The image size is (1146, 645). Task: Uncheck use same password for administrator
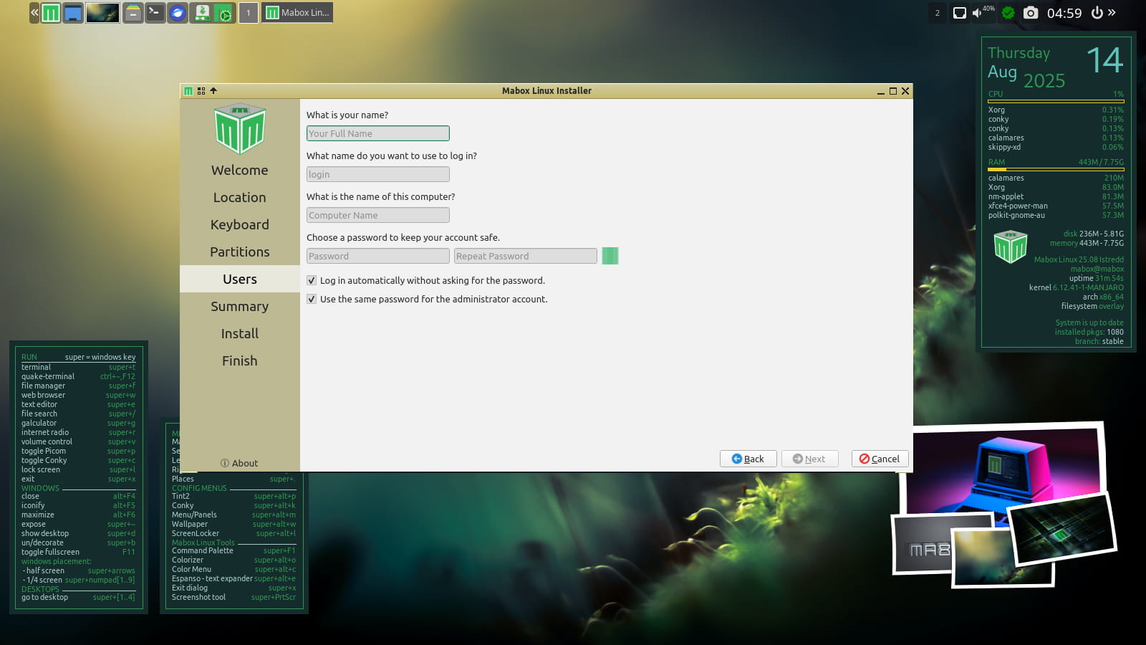pyautogui.click(x=312, y=300)
